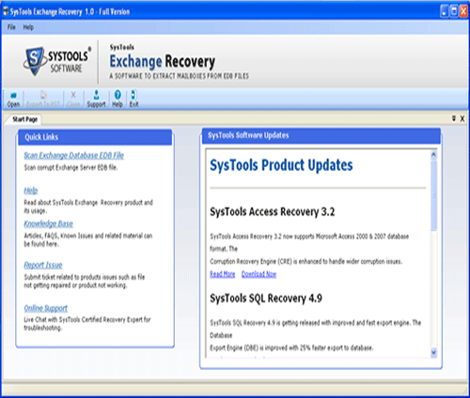Click the Open toolbar icon
The width and height of the screenshot is (470, 398).
13,99
